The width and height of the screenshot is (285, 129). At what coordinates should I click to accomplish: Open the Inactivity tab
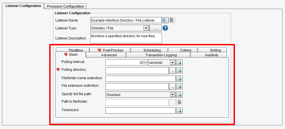208,55
